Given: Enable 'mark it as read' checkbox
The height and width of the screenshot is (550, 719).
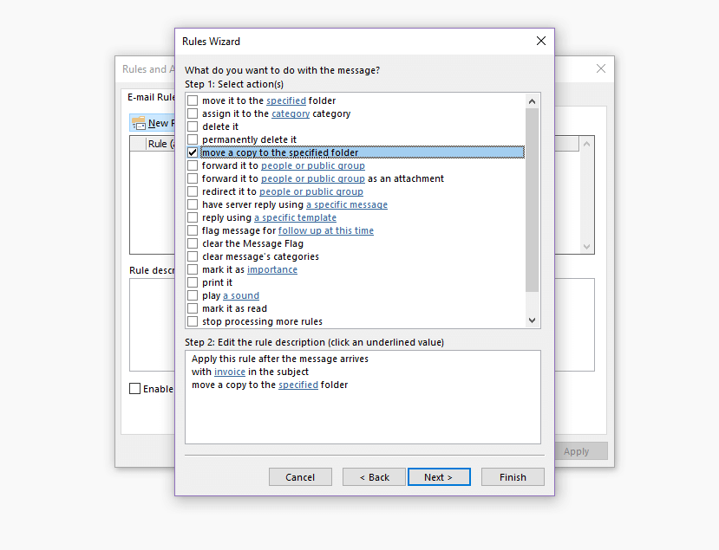Looking at the screenshot, I should (193, 308).
